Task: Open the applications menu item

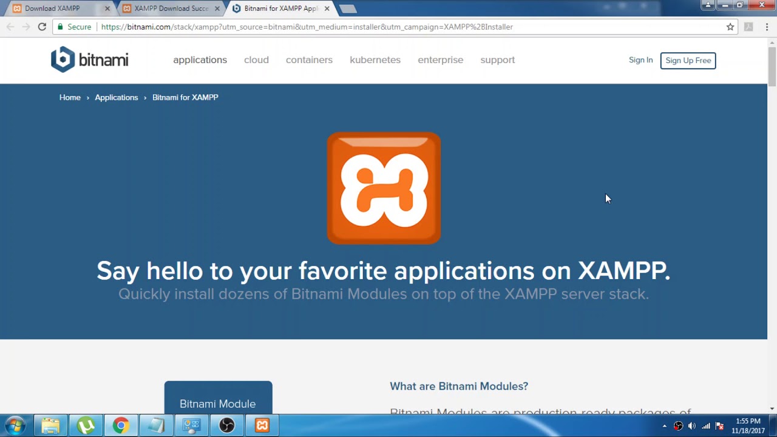Action: pos(200,60)
